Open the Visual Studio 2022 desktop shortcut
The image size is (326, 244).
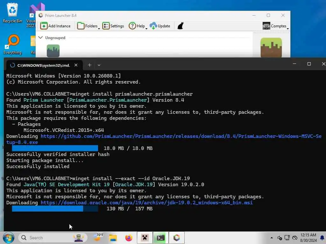(31, 15)
